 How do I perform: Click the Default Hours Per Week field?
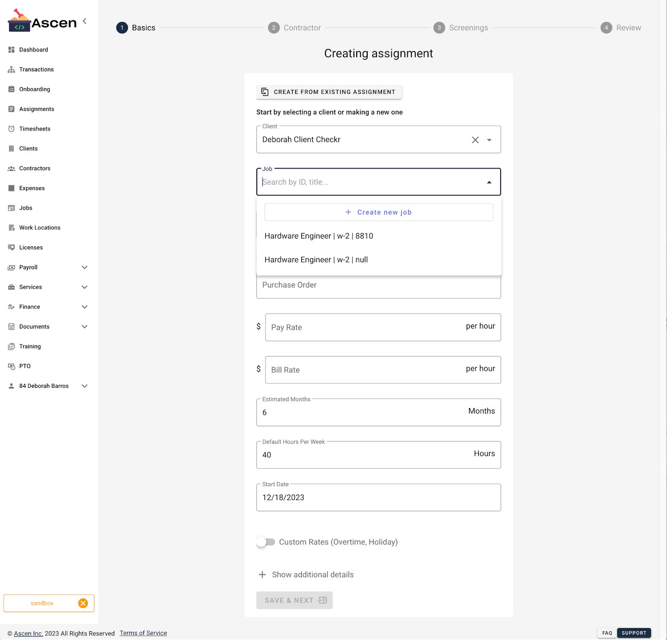point(379,455)
